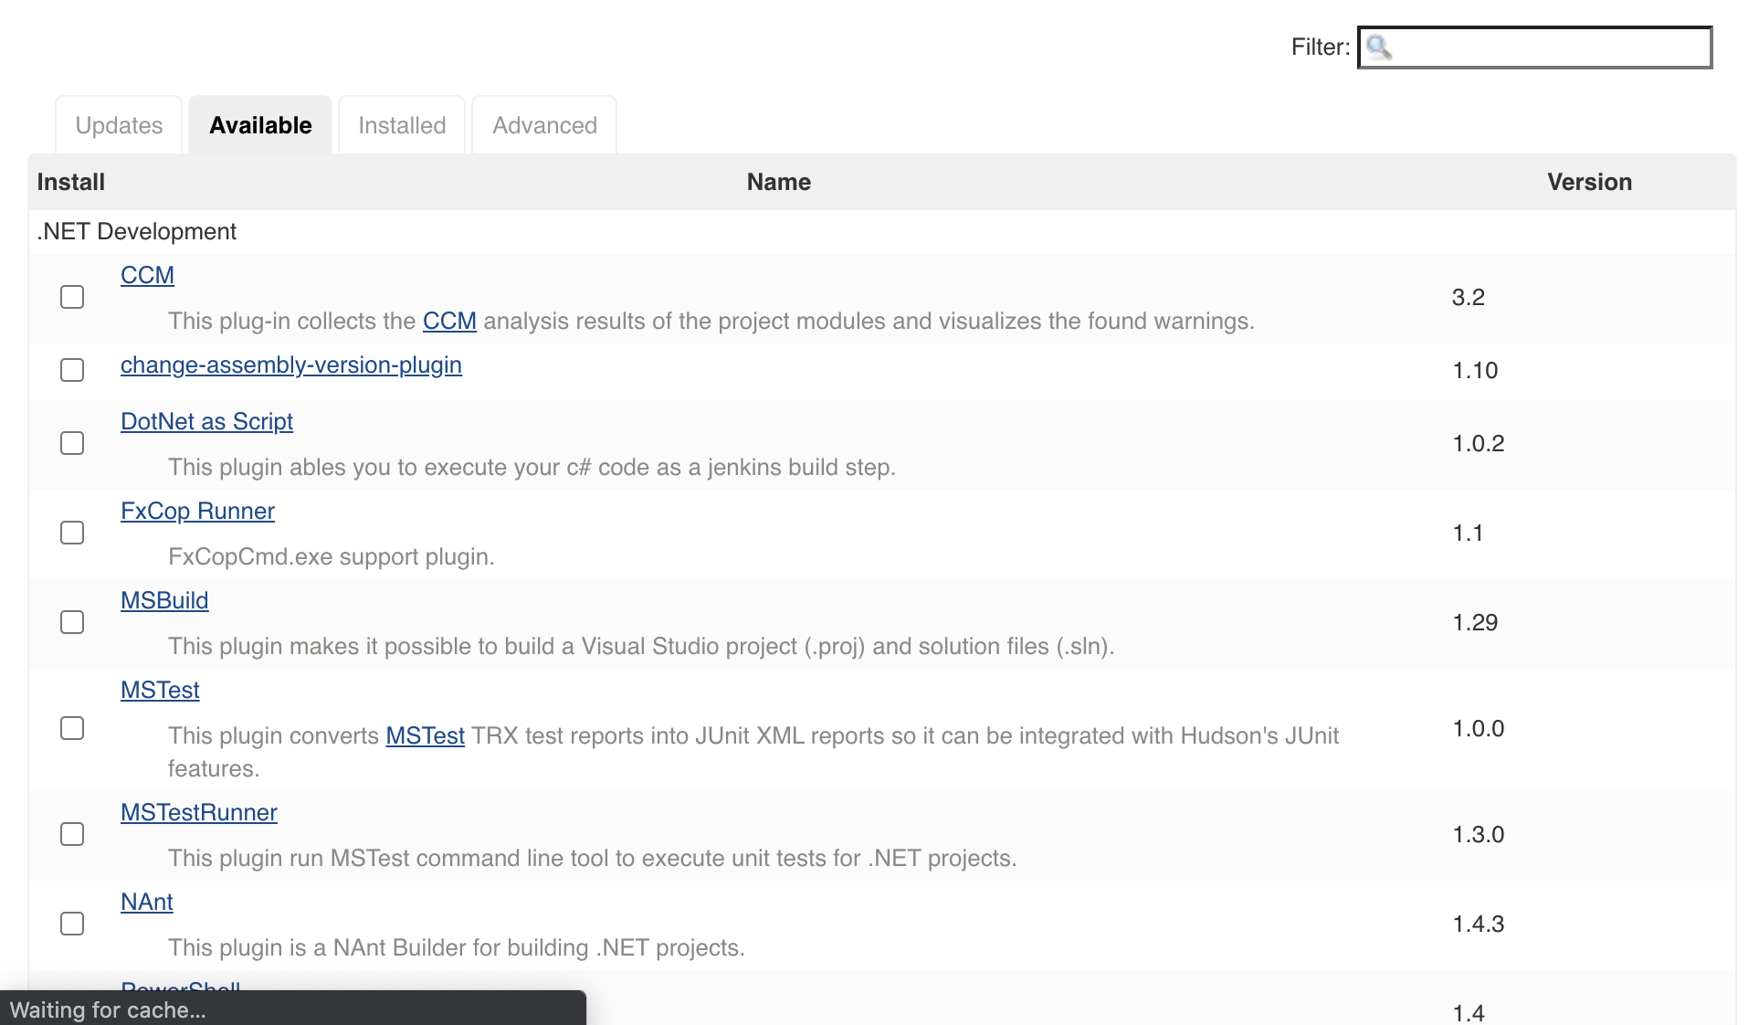Go to the Advanced tab

[x=544, y=125]
